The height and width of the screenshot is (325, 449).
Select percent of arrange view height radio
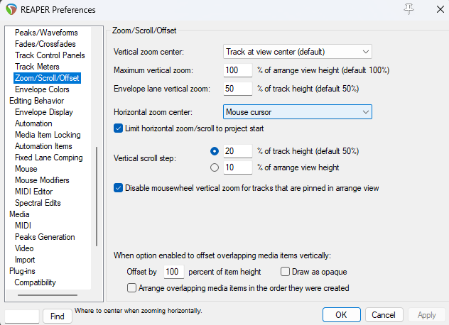click(x=215, y=167)
